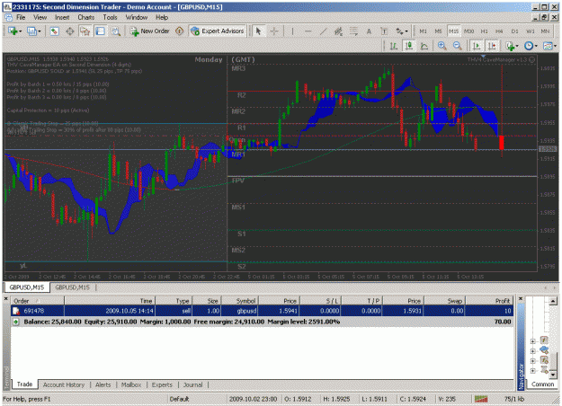Open the Tools menu

coord(110,17)
